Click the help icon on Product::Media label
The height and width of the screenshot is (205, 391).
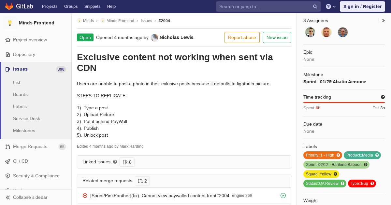click(x=377, y=155)
